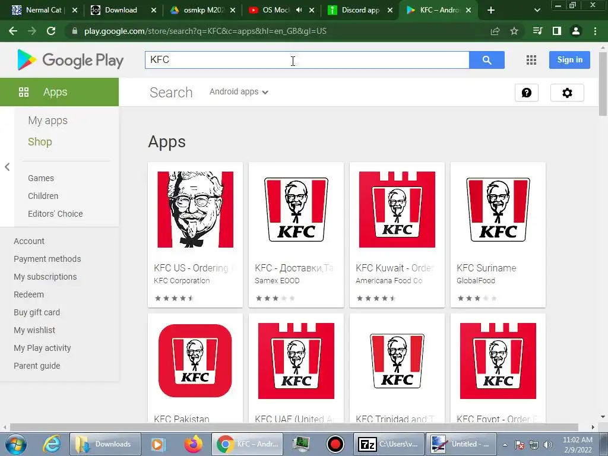Viewport: 608px width, 456px height.
Task: Open the KFC Kuwait app card
Action: click(x=397, y=235)
